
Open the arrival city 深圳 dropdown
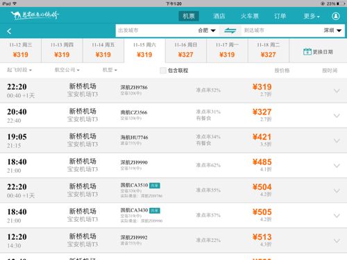click(x=332, y=31)
